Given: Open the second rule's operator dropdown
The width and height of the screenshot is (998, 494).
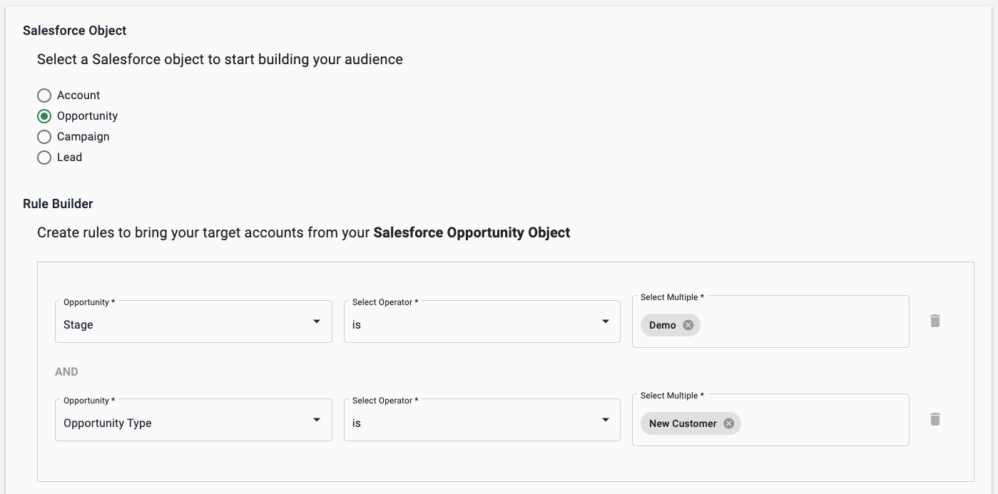Looking at the screenshot, I should 482,420.
